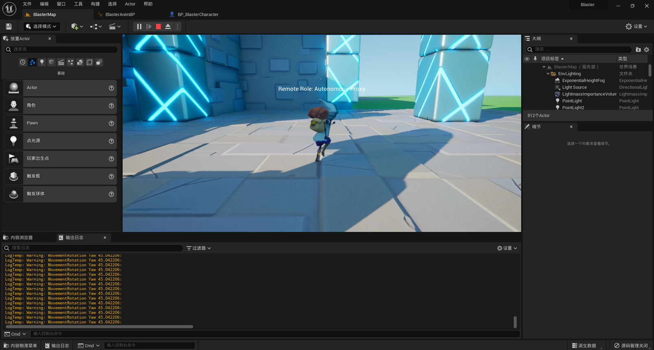Open the 窗口 menu
Viewport: 654px width, 350px height.
click(x=61, y=4)
